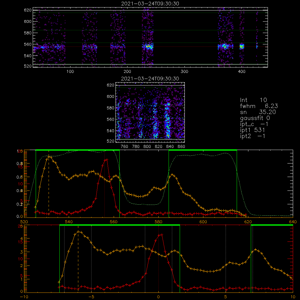This screenshot has width=300, height=300.
Task: Click x-axis label 100 of top spectrogram
Action: pos(70,72)
